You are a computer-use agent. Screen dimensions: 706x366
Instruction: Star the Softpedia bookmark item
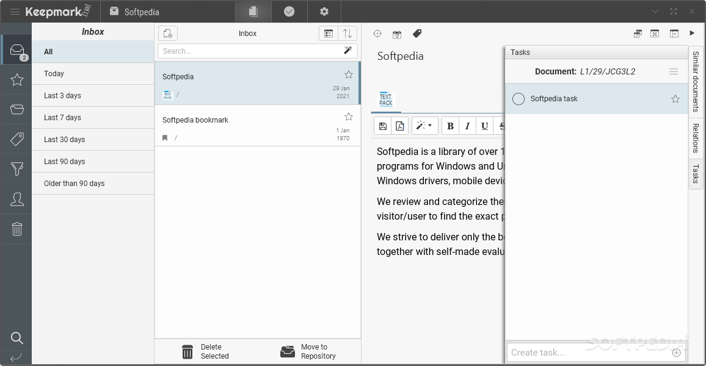tap(349, 117)
